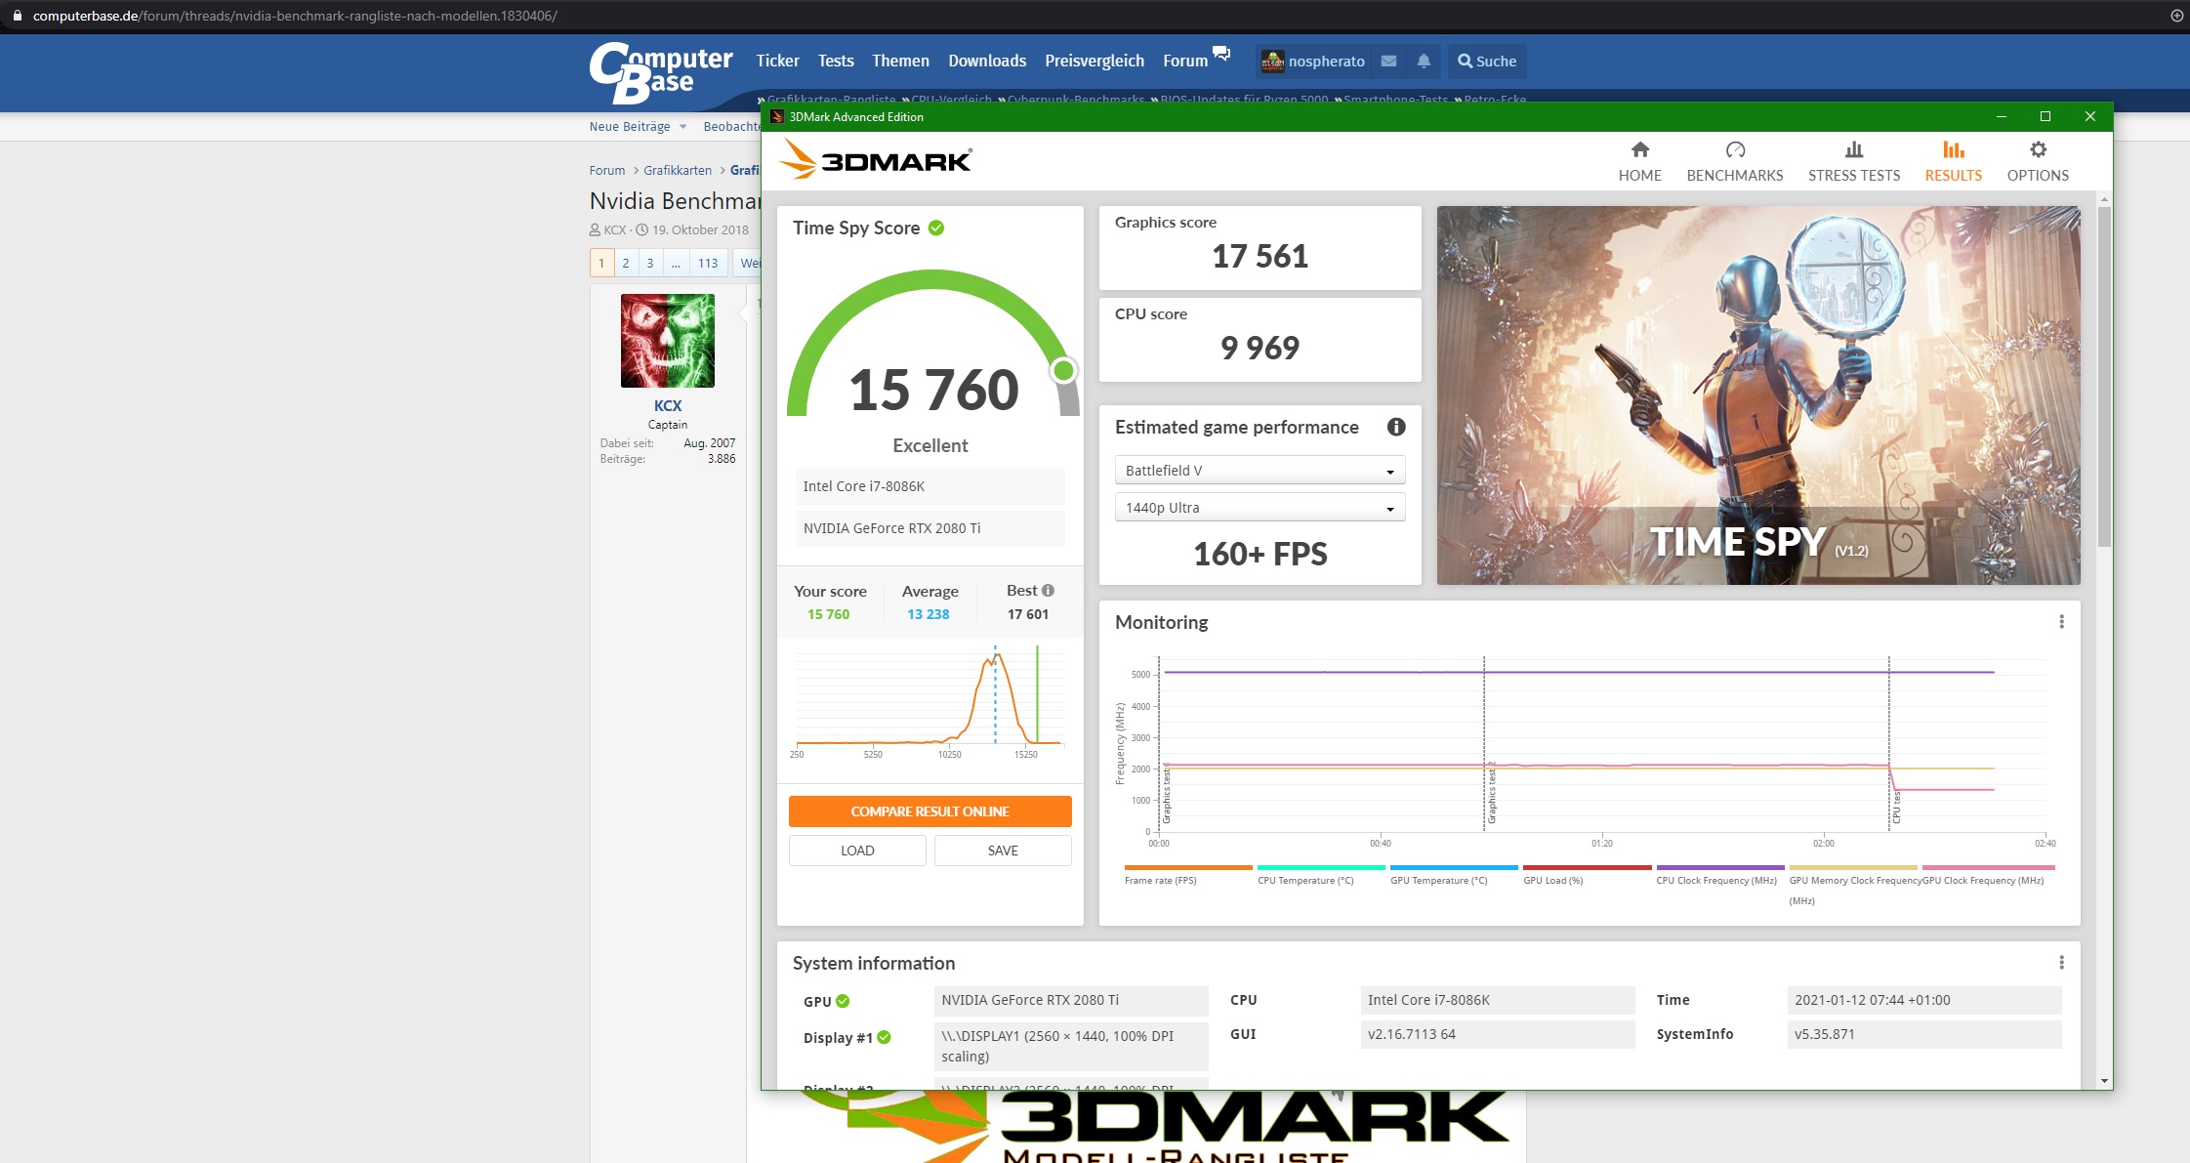Open the Battlefield V game dropdown

(1260, 471)
